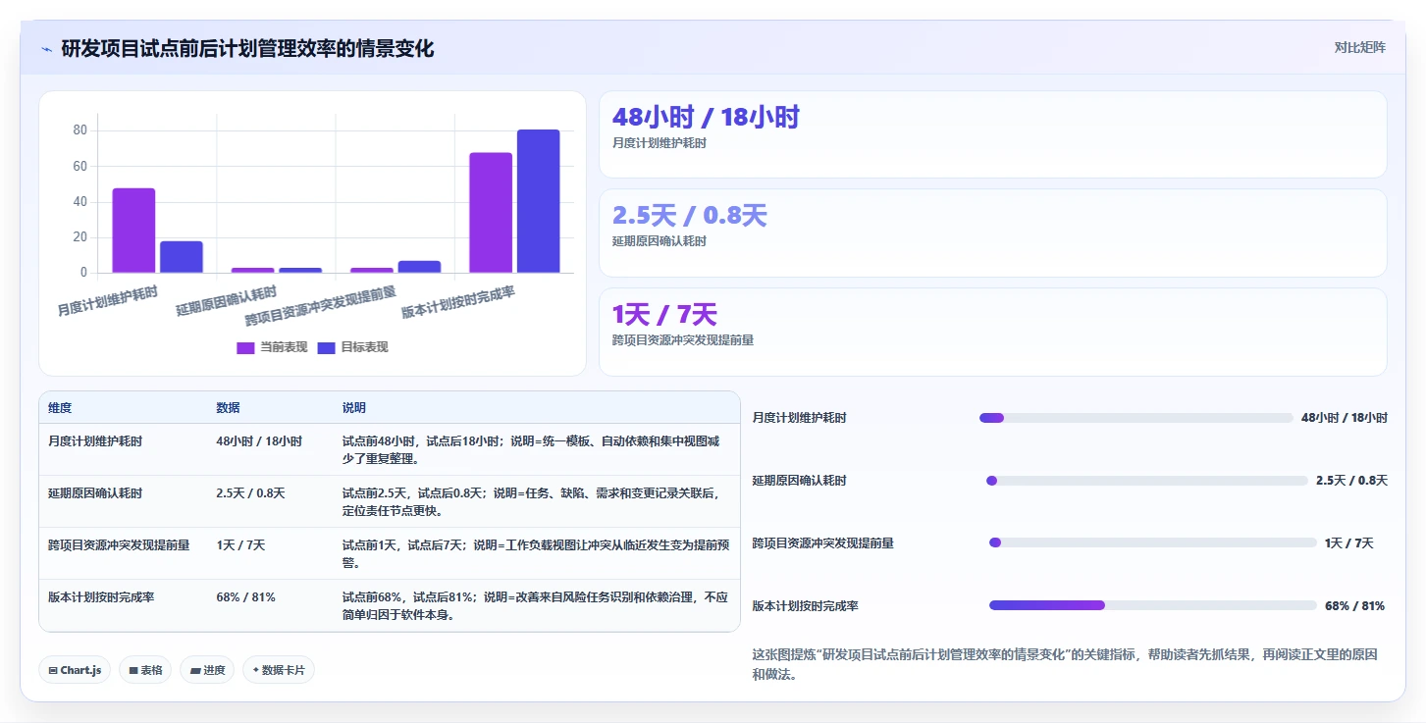Click the 版本计划按时完成率 progress bar
Viewport: 1426px width, 723px height.
pos(1152,605)
